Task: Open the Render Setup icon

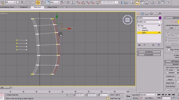Action: [158, 2]
